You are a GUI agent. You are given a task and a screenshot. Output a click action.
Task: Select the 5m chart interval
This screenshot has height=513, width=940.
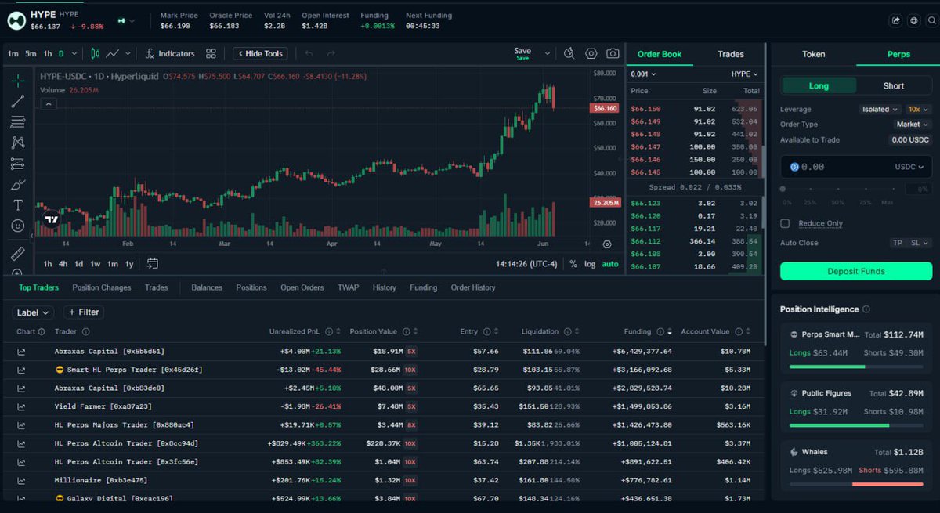tap(31, 54)
